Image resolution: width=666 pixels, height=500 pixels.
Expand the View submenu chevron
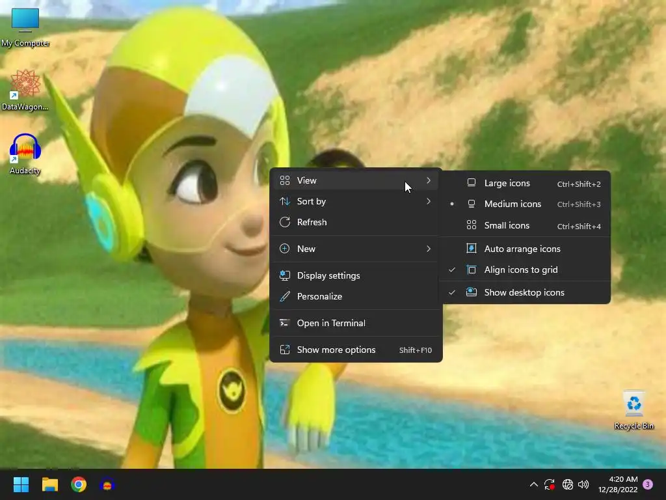[429, 180]
